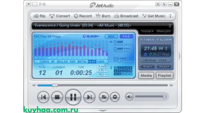Image resolution: width=202 pixels, height=113 pixels.
Task: Click the sound icon beside Flac 987Kbps
Action: 37,36
